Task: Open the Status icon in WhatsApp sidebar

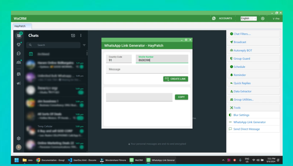Action: (x=19, y=44)
